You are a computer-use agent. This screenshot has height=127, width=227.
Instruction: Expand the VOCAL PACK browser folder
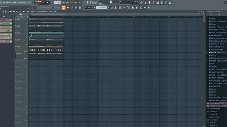tap(215, 86)
